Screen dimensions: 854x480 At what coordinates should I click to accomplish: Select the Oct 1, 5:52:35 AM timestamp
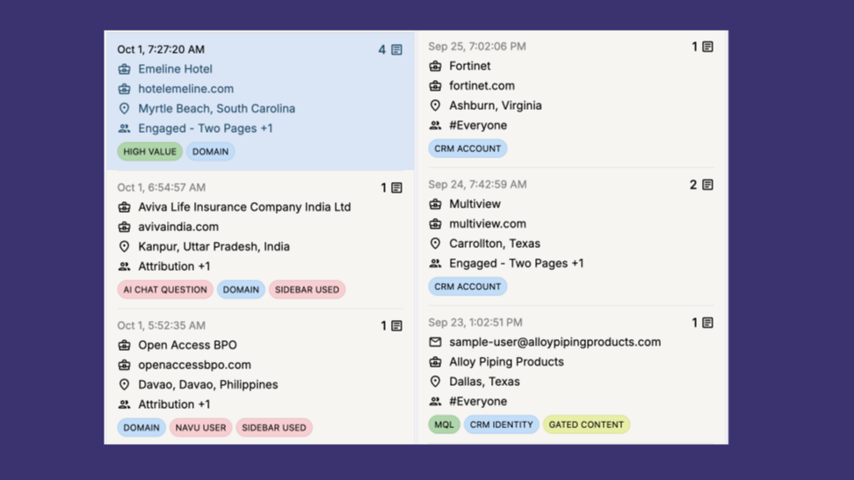[161, 326]
